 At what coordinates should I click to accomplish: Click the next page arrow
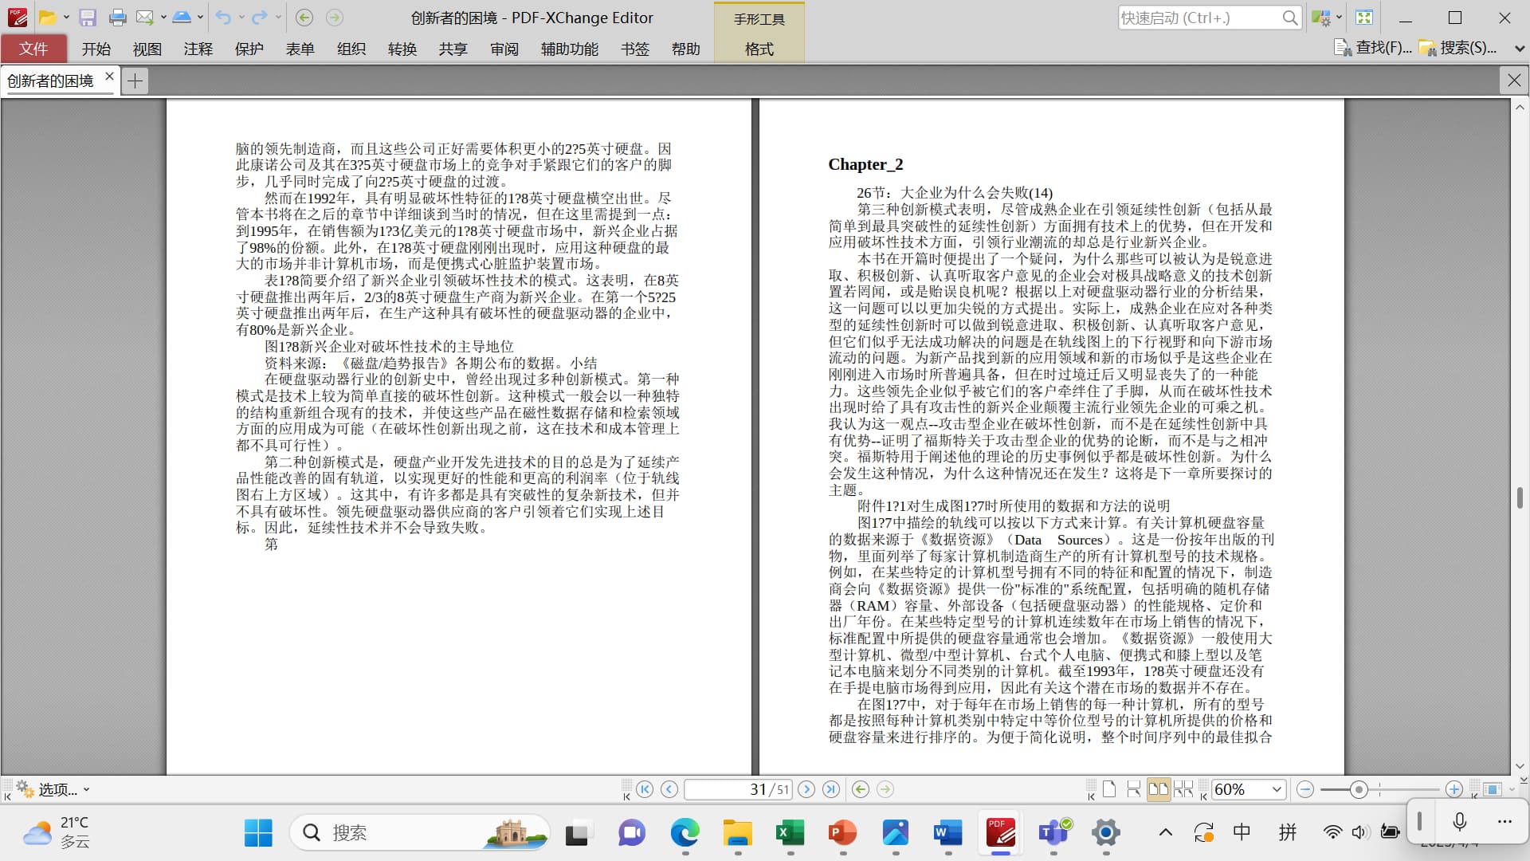(806, 789)
